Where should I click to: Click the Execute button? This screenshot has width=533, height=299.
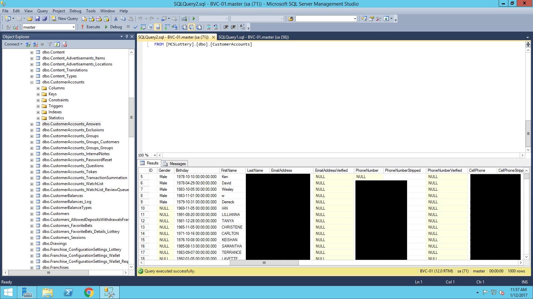91,27
